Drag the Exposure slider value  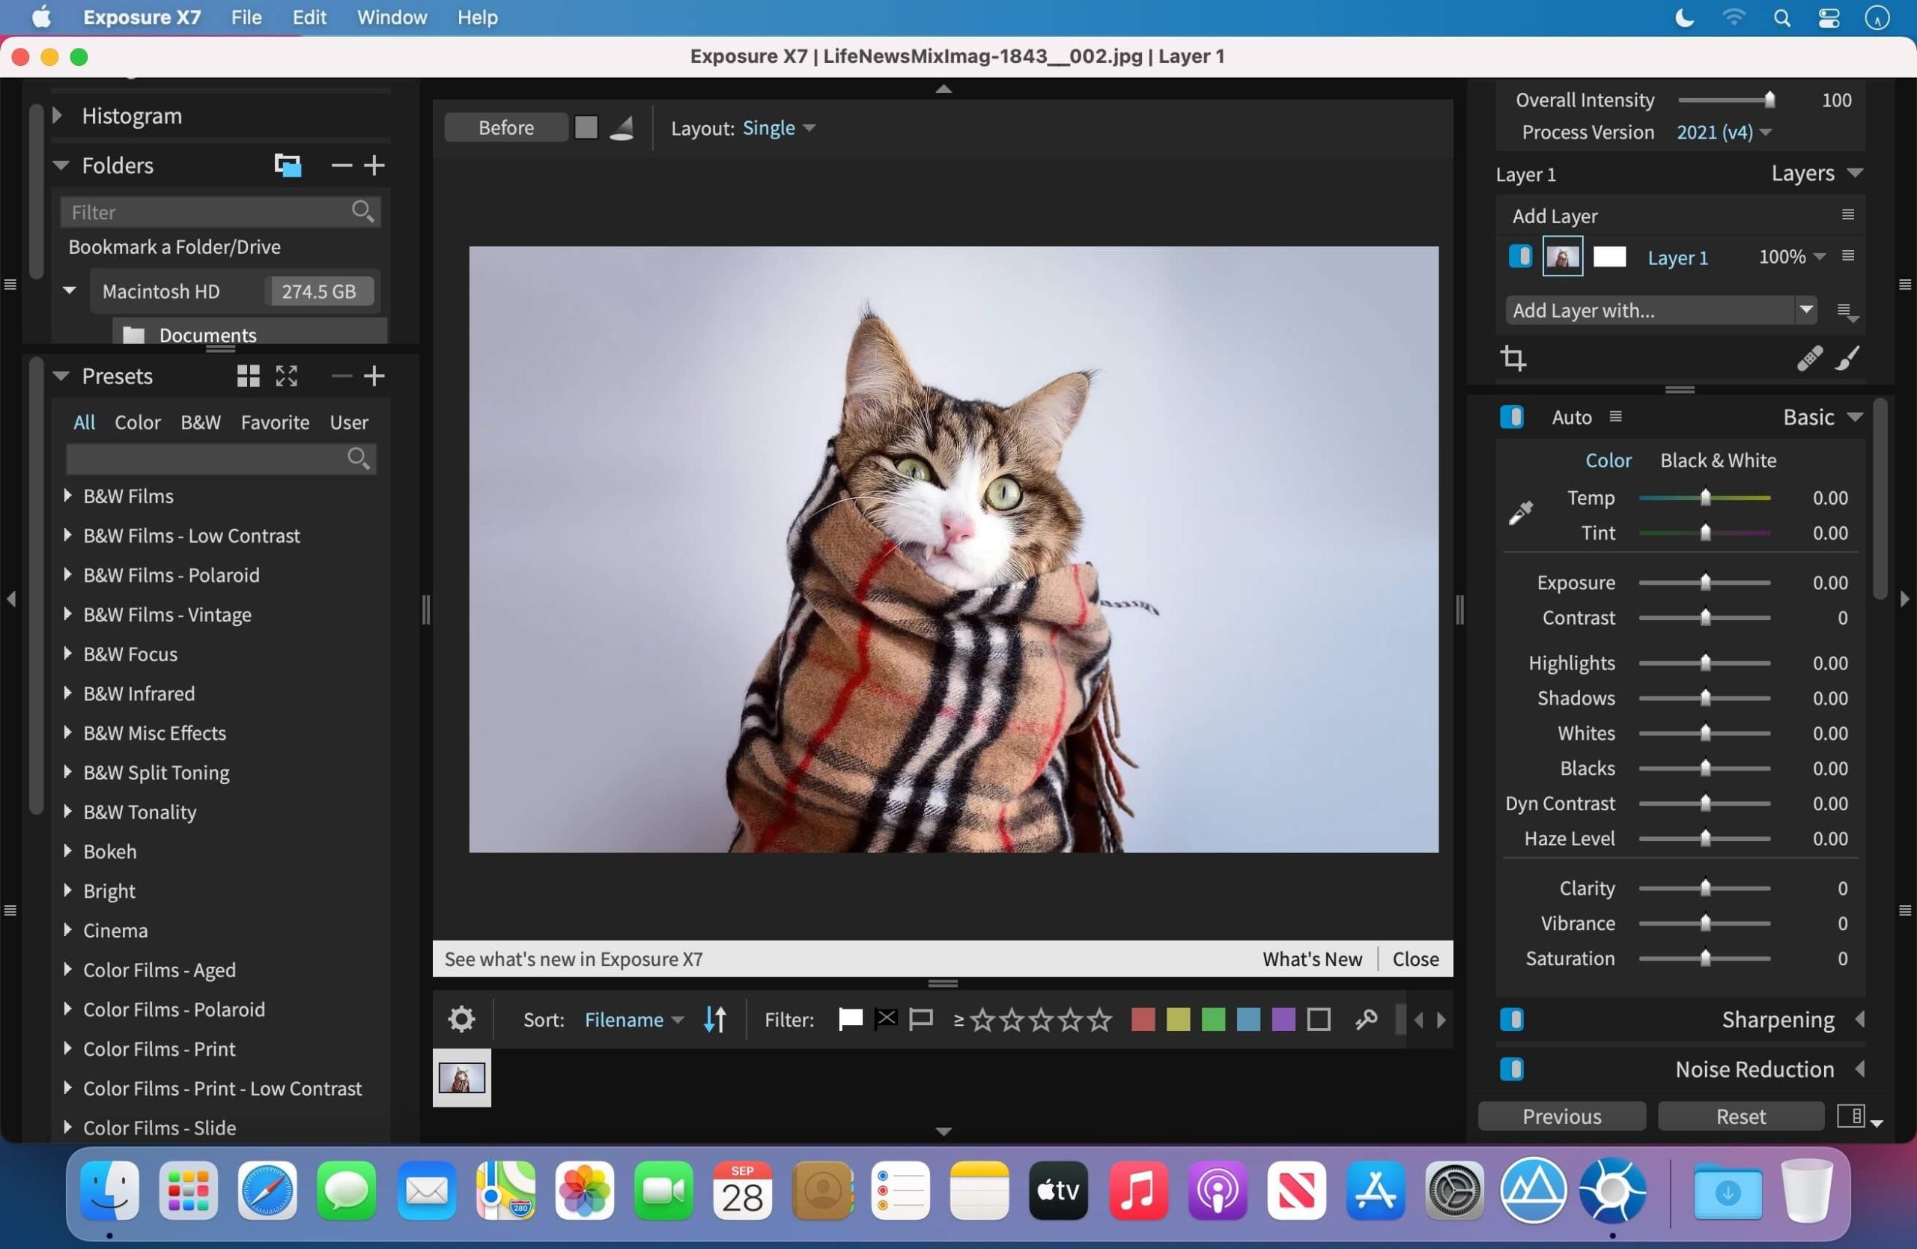click(x=1704, y=581)
